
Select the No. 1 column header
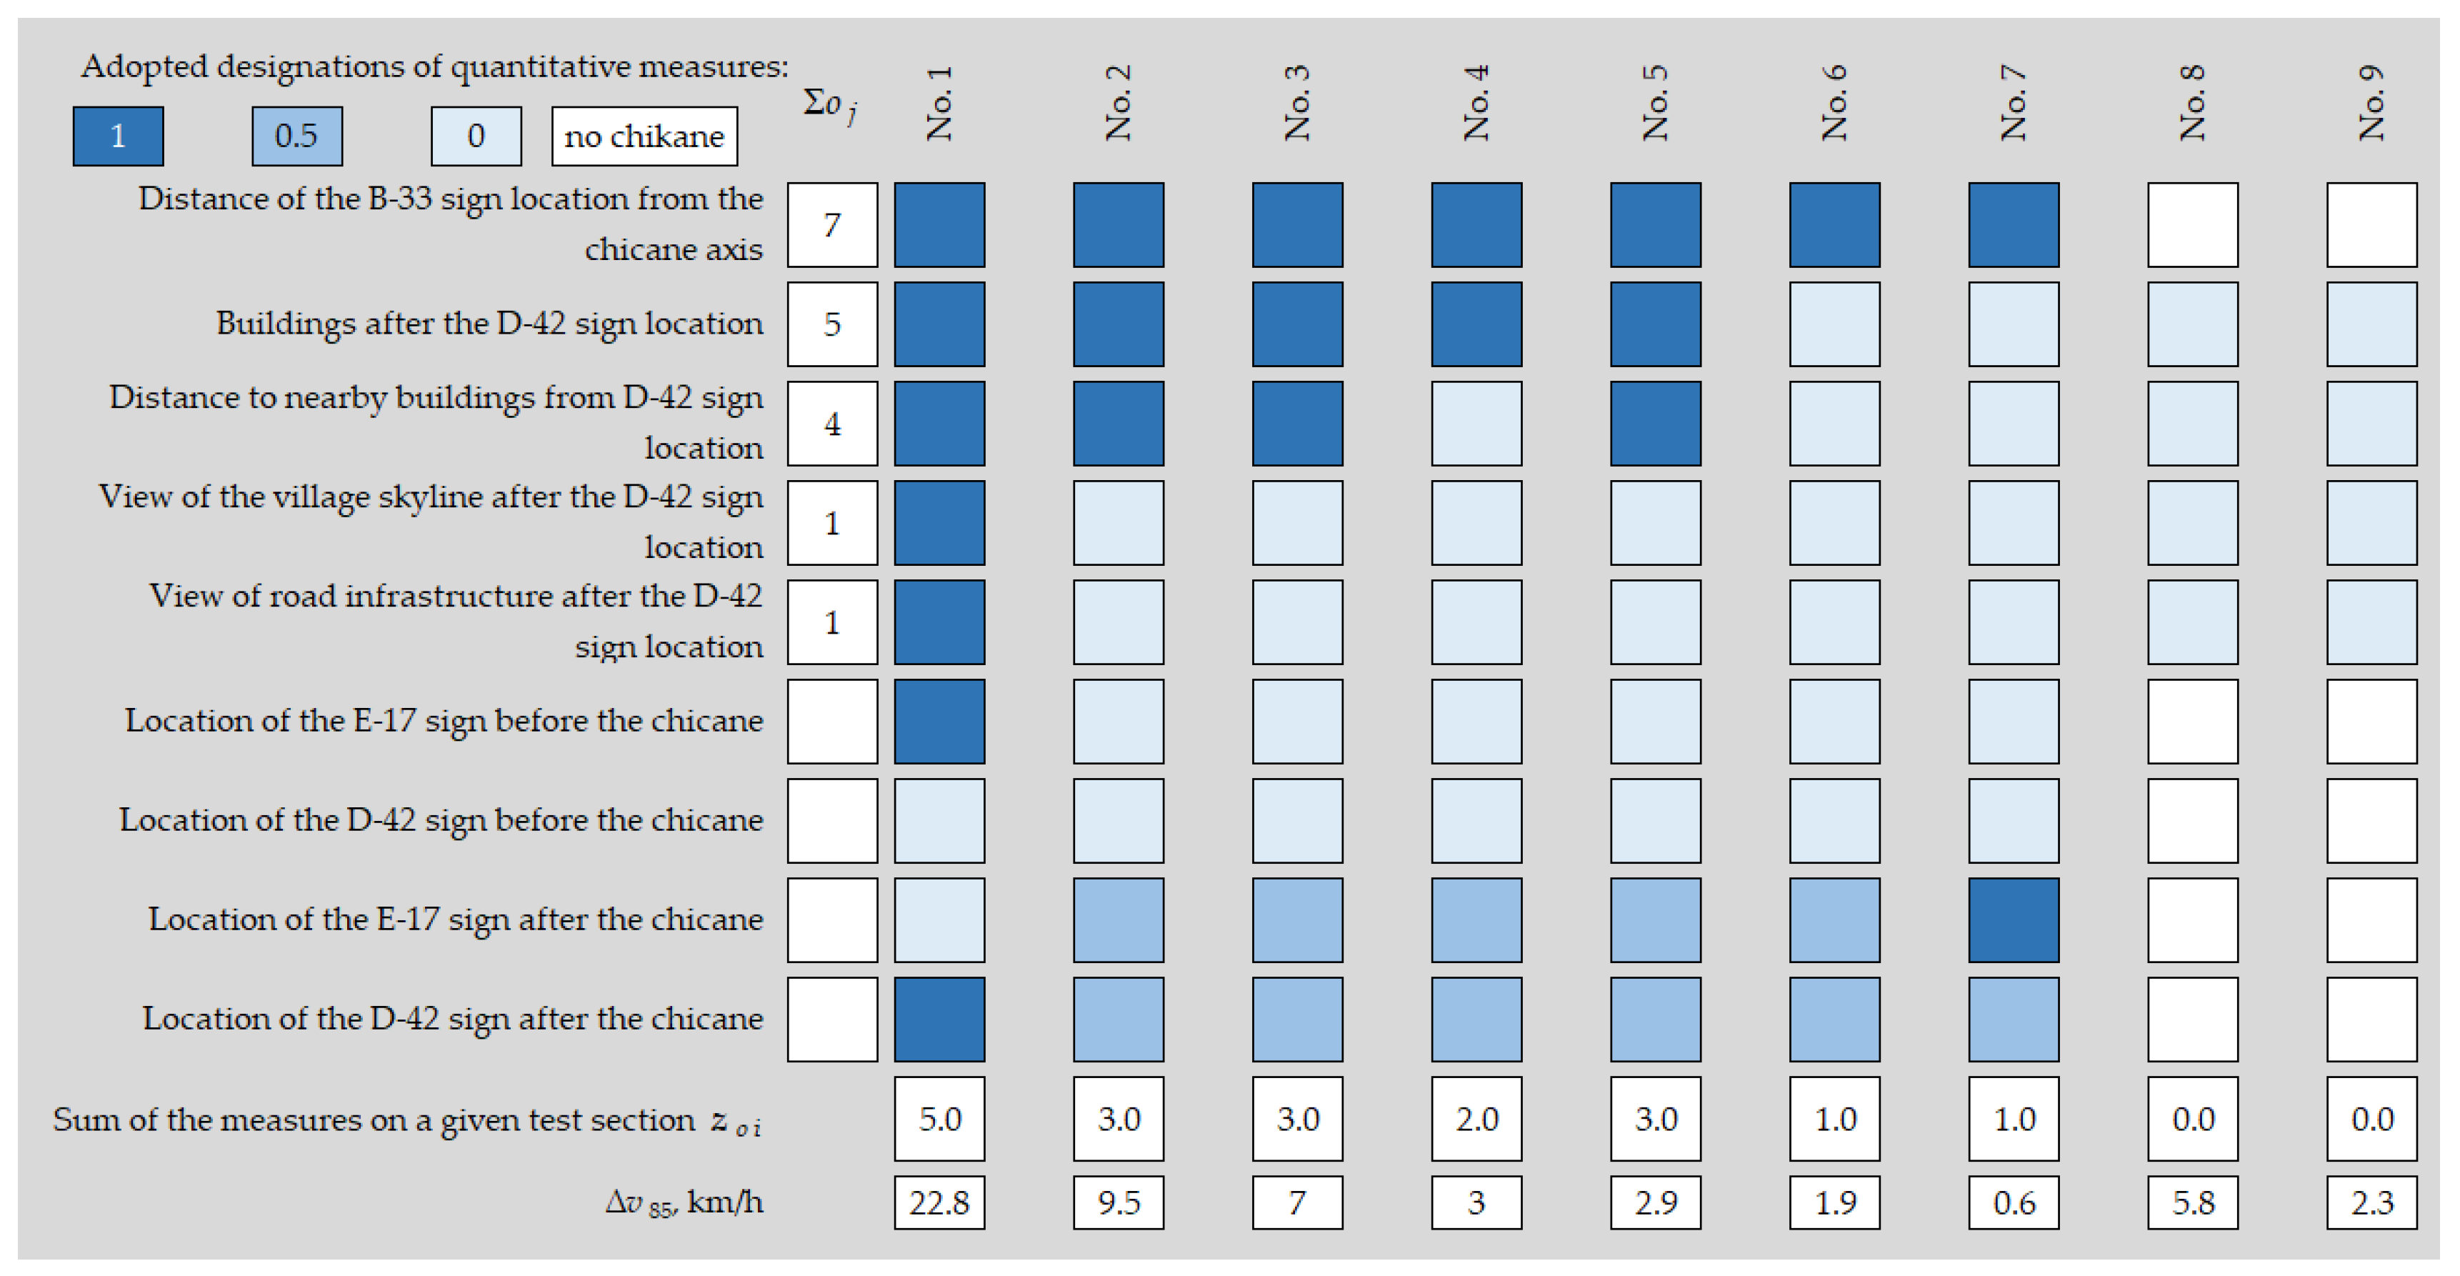[x=940, y=103]
